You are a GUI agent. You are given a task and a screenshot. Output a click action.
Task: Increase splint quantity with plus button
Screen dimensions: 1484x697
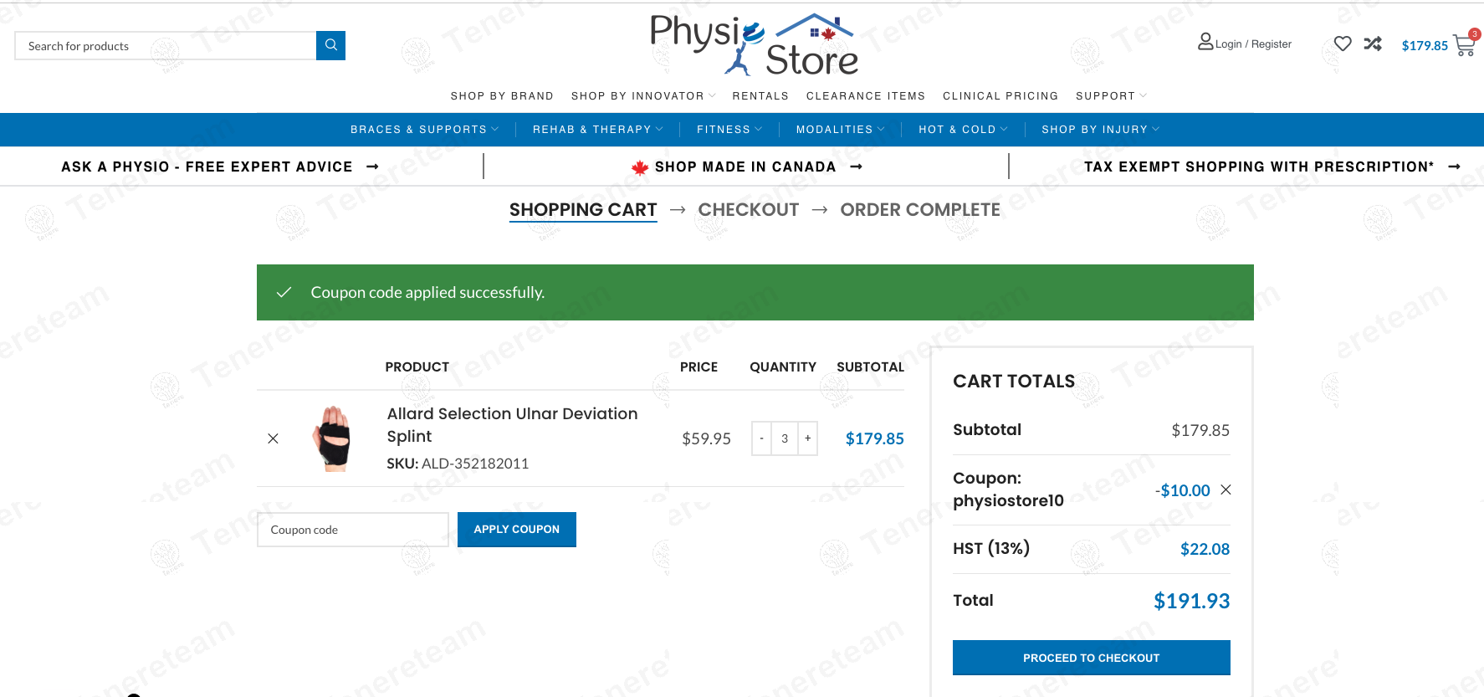coord(808,438)
